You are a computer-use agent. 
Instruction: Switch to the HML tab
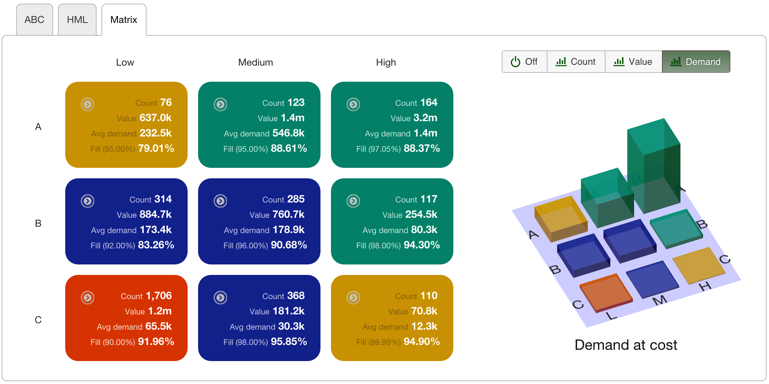click(77, 19)
